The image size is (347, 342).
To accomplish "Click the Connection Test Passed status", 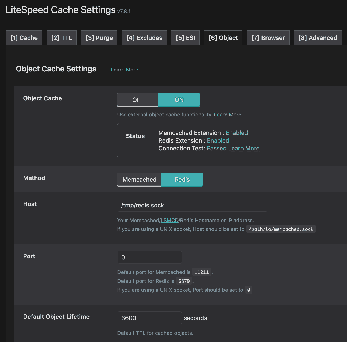I will (x=217, y=148).
